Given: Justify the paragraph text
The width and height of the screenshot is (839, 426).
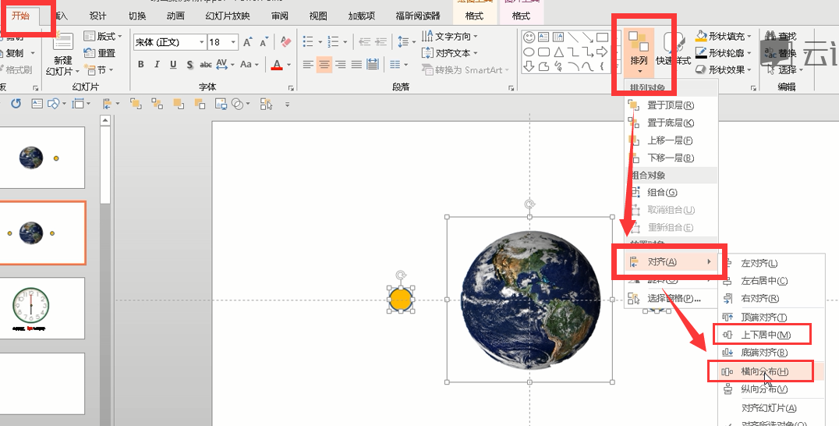Looking at the screenshot, I should (356, 65).
